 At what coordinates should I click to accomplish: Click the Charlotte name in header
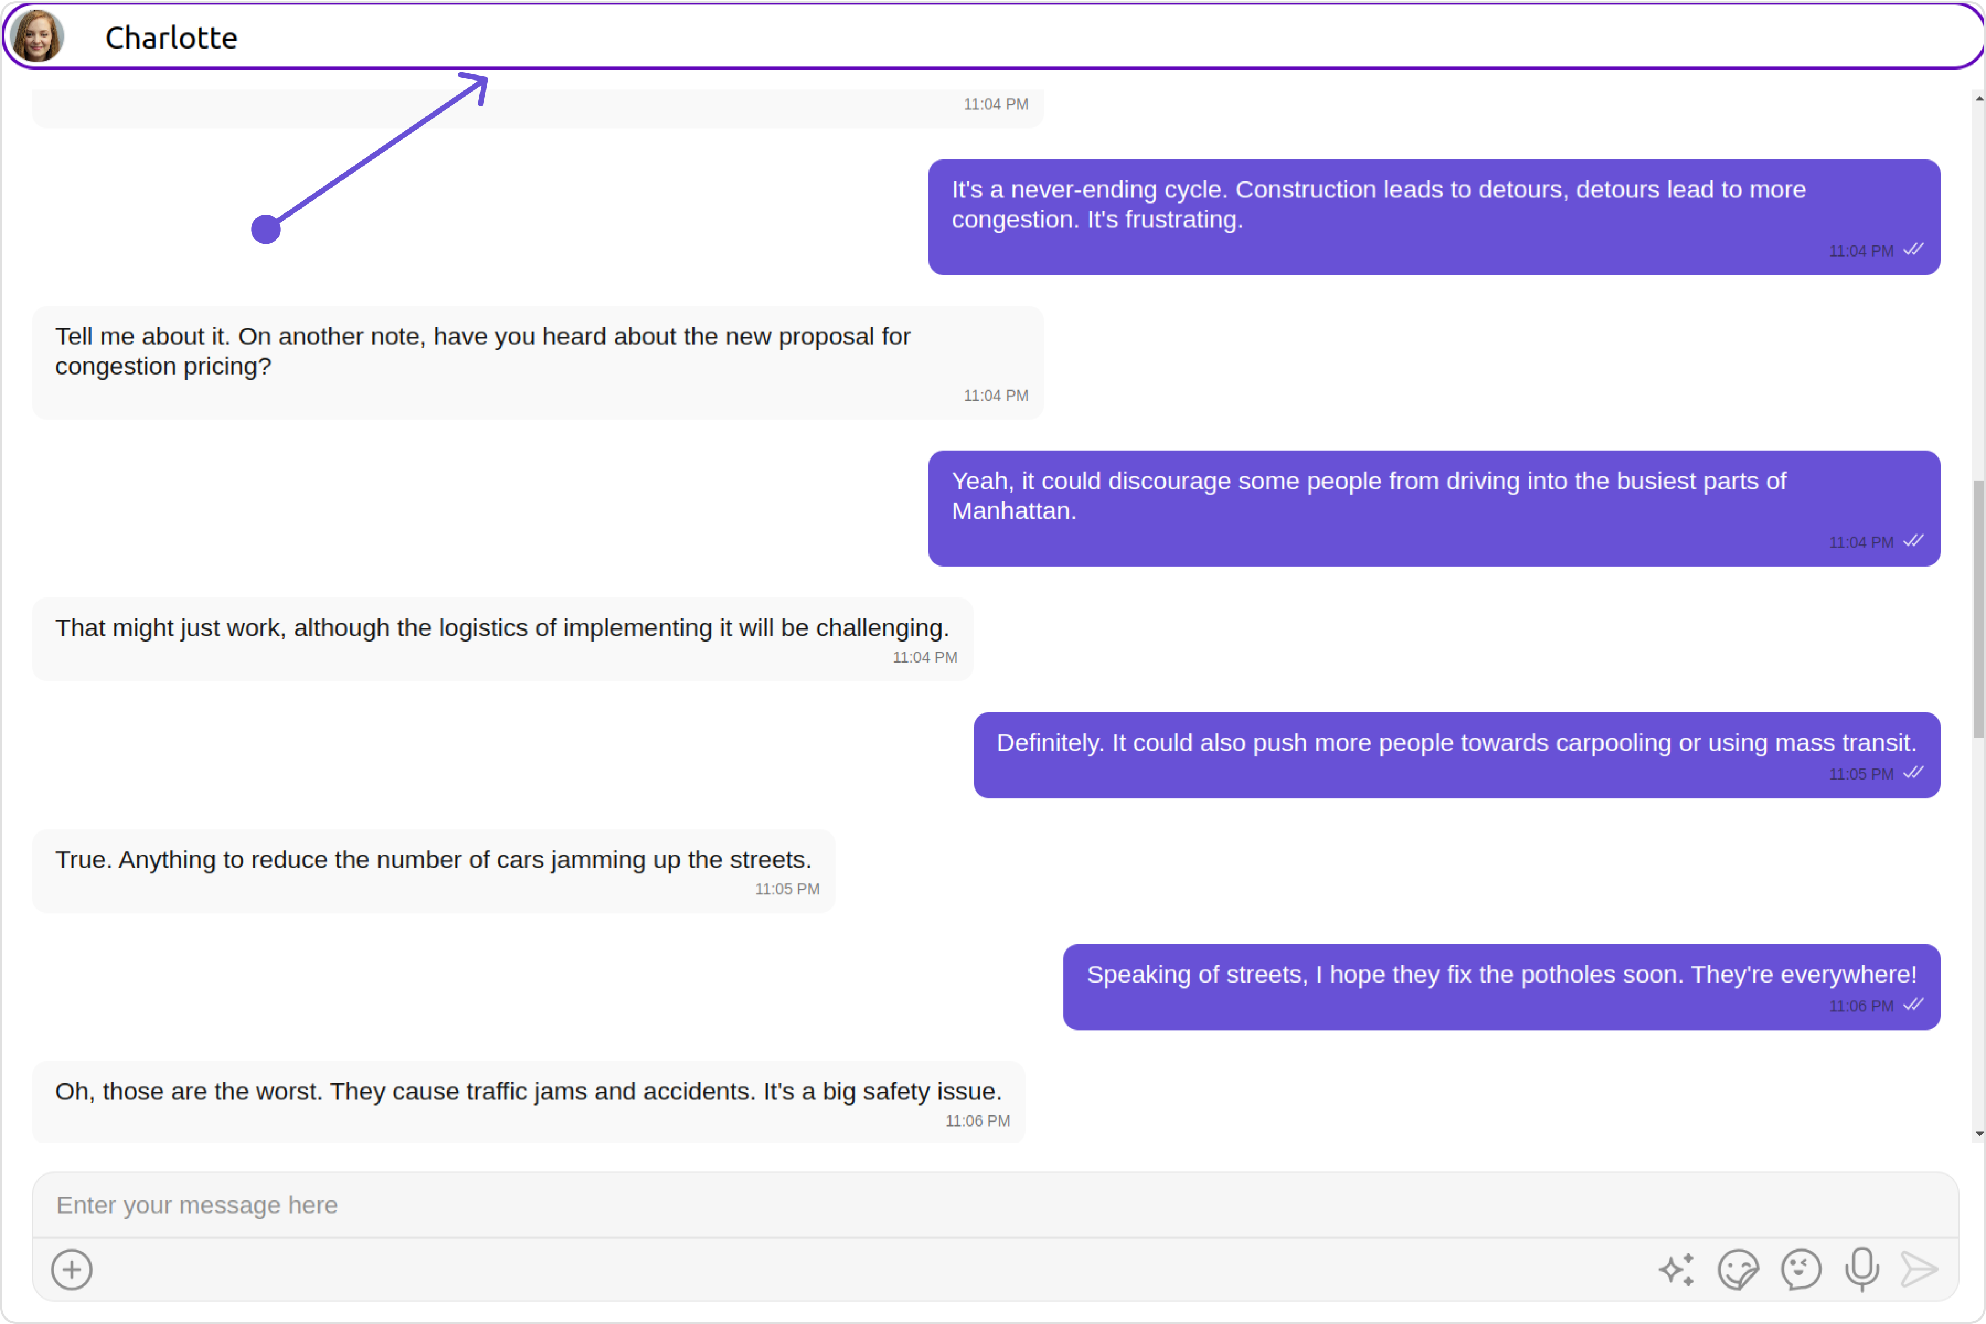click(170, 38)
